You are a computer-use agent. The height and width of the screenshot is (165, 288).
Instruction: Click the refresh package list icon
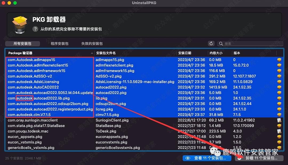[x=211, y=43]
